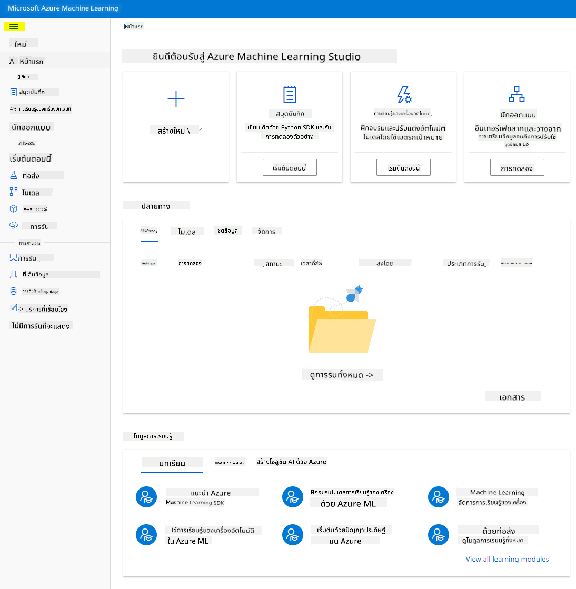Click the module icon beside "แนะนำ Azure"
This screenshot has width=576, height=589.
146,497
